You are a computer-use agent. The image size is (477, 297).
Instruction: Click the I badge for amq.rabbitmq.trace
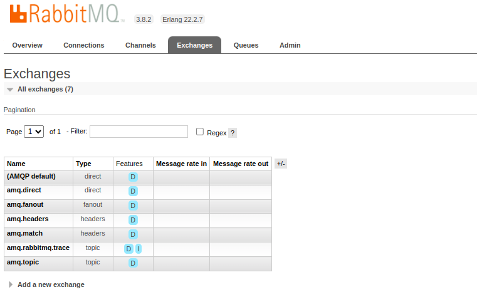139,249
